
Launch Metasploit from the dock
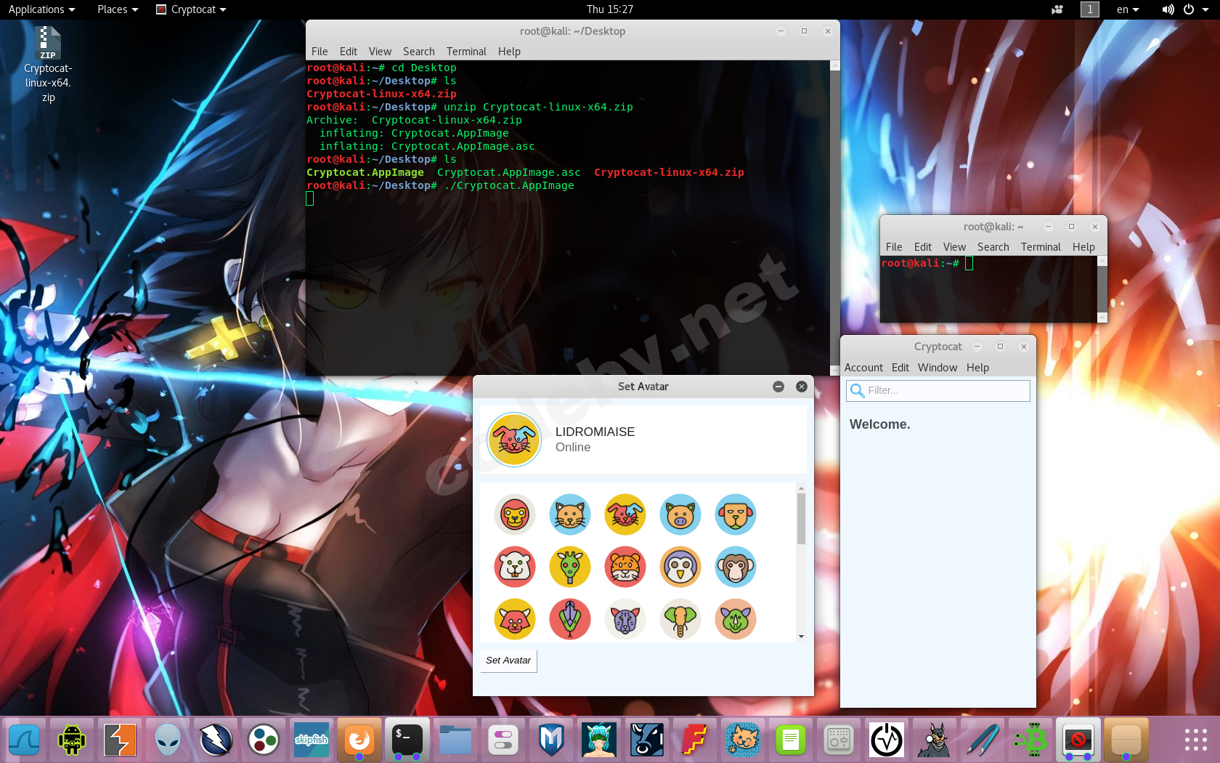(551, 740)
